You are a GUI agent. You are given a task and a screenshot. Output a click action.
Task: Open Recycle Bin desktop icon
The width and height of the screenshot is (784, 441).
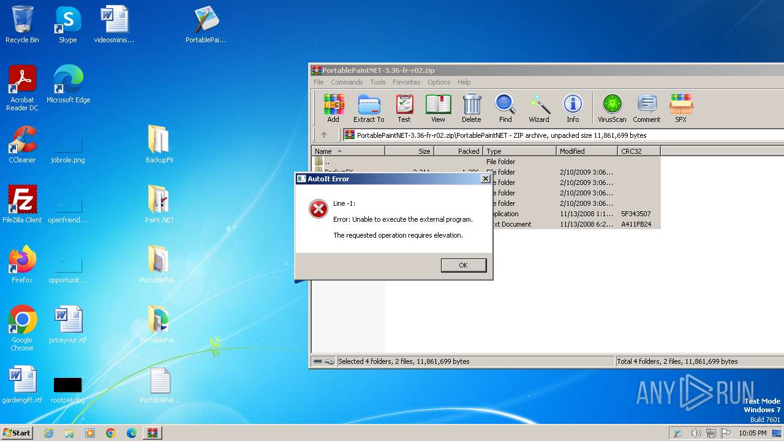(x=22, y=24)
